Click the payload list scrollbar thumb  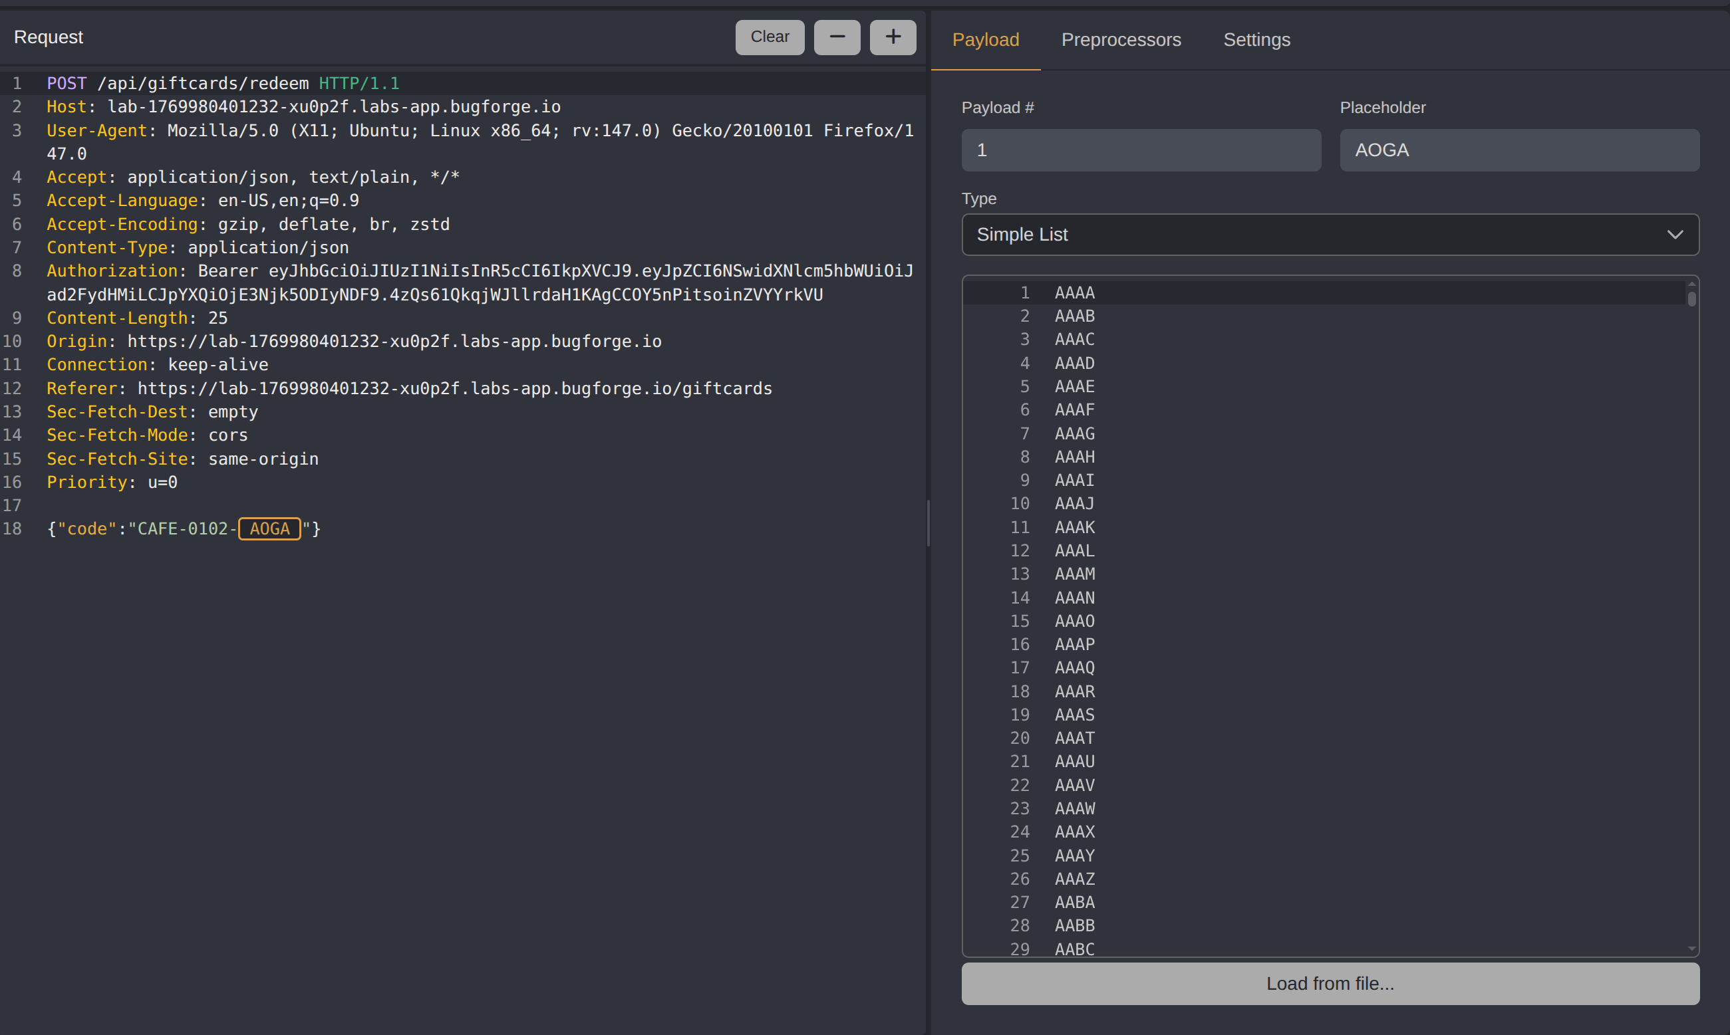pyautogui.click(x=1691, y=299)
